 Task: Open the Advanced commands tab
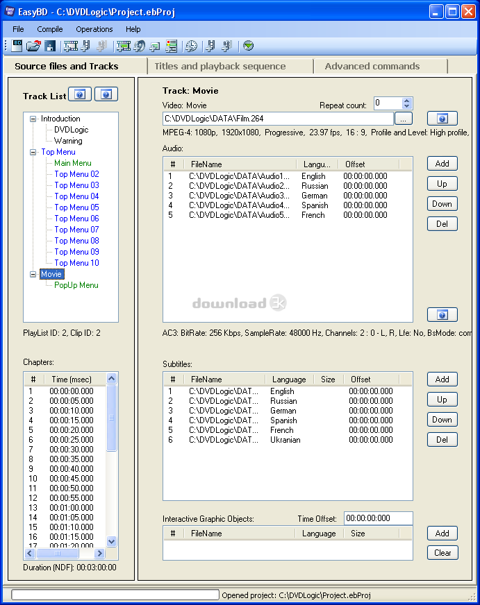372,66
